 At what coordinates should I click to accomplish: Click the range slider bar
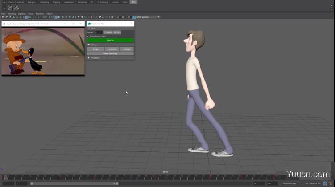[74, 183]
